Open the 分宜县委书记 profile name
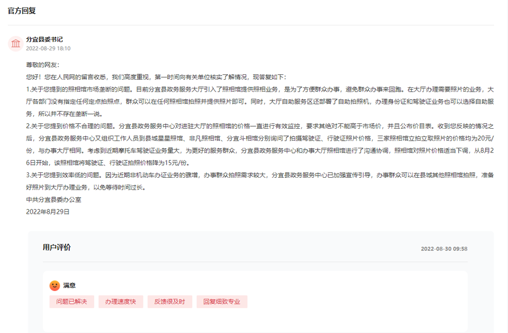Image resolution: width=508 pixels, height=333 pixels. [44, 40]
